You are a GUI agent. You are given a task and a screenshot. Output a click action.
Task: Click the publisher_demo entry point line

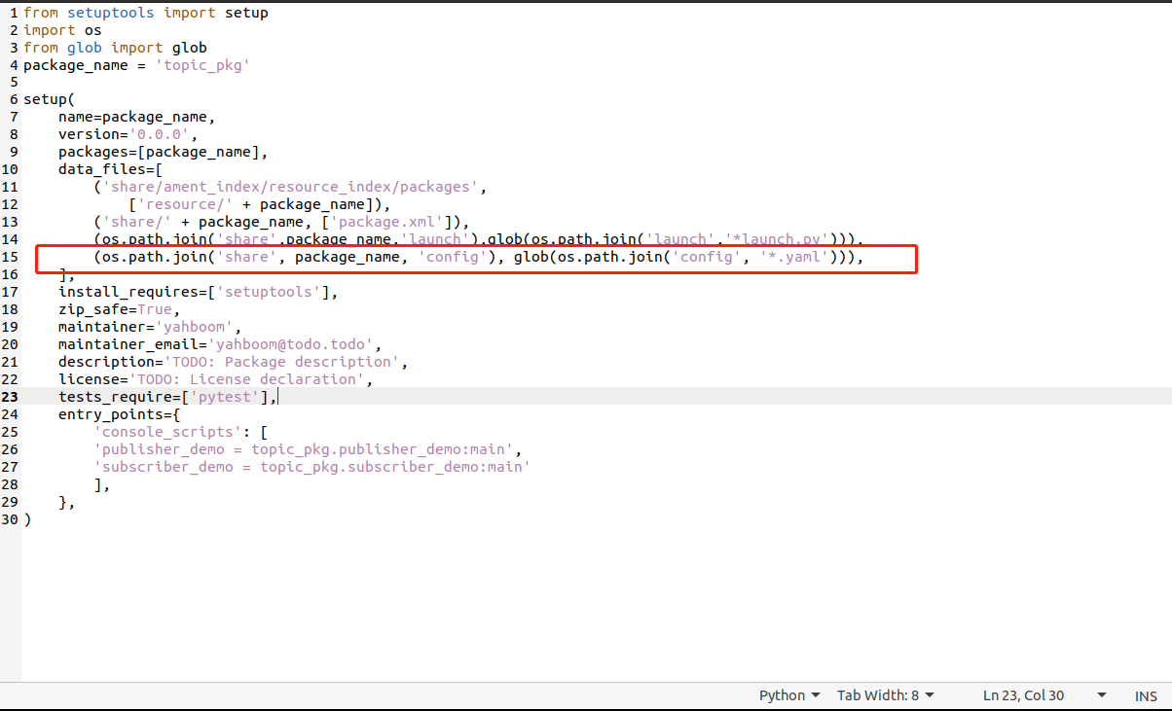click(x=308, y=449)
